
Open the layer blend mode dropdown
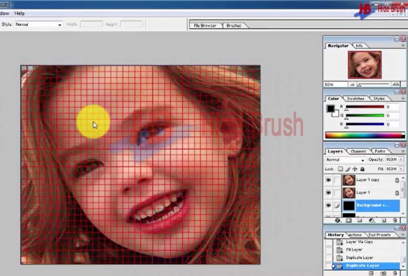[x=345, y=160]
